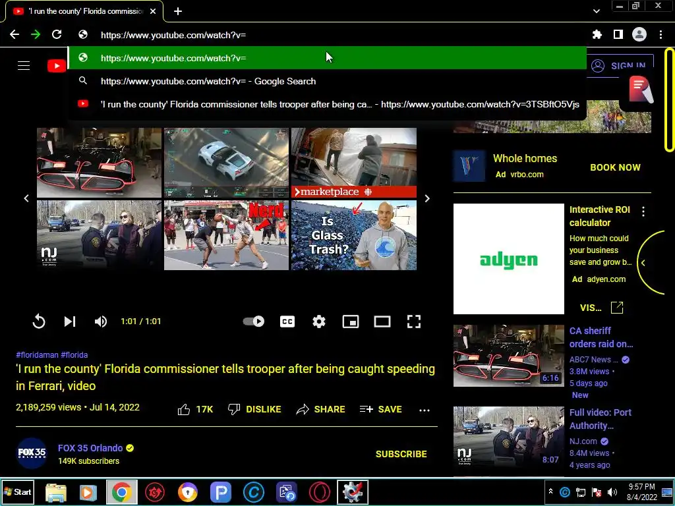Subscribe to FOX 35 Orlando
675x506 pixels.
coord(401,454)
